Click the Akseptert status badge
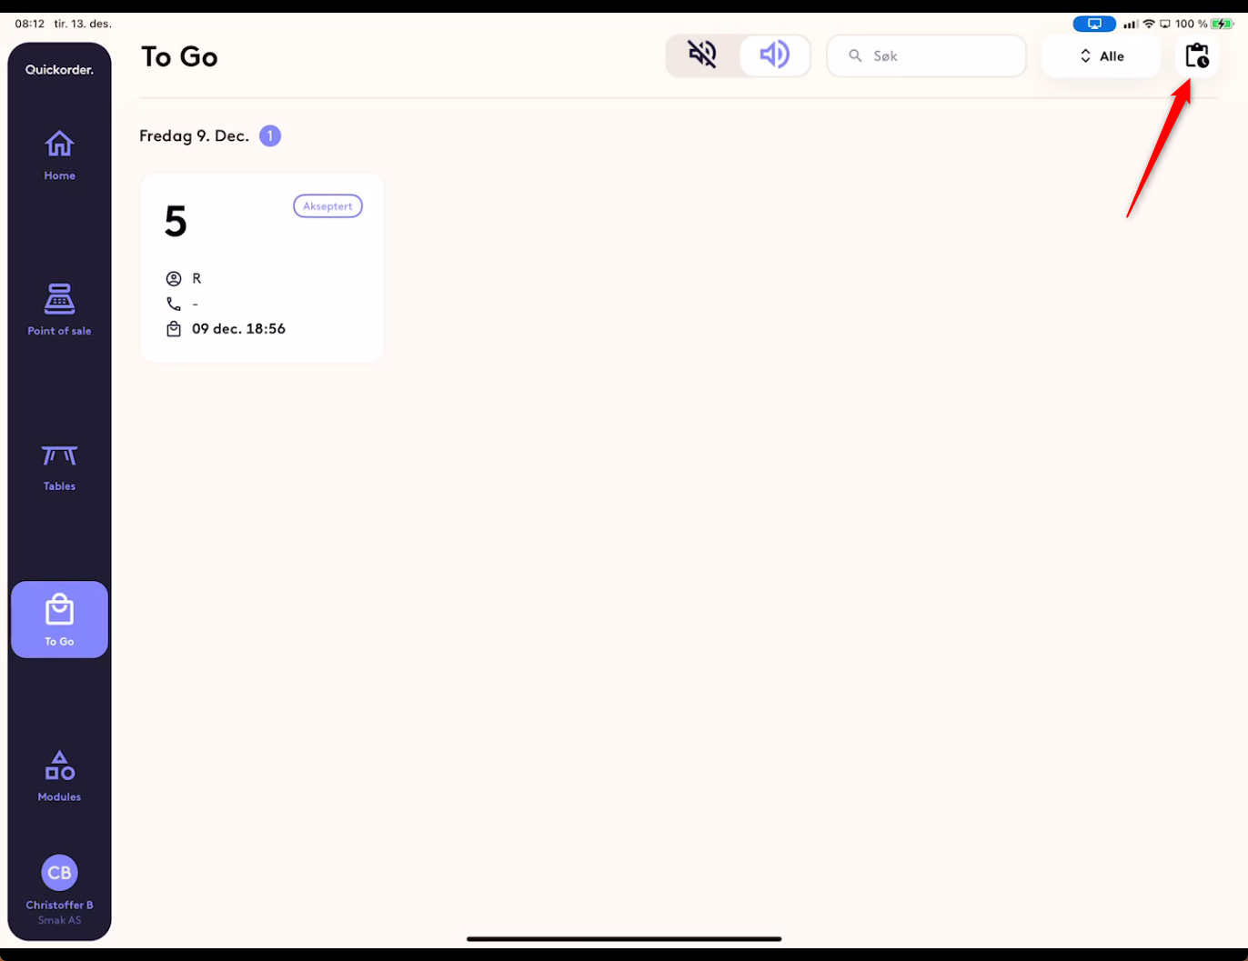Image resolution: width=1248 pixels, height=961 pixels. click(x=327, y=206)
